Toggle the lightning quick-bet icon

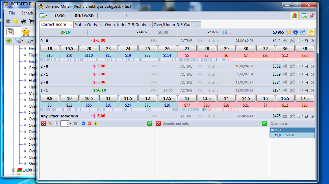pos(311,32)
